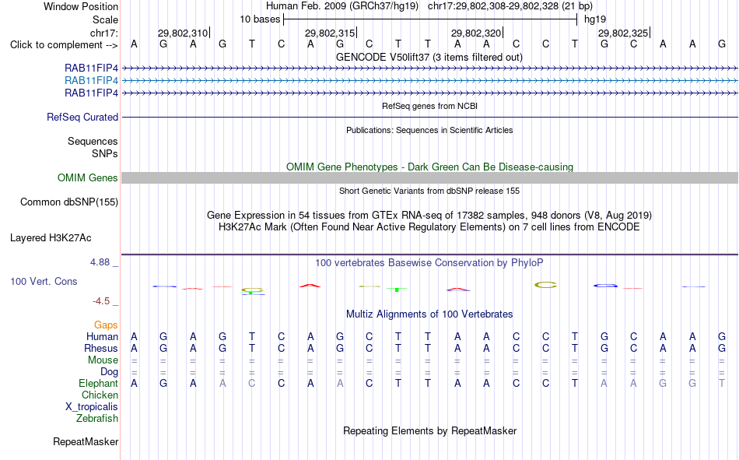
Task: Open the RefSeq Curated track label
Action: [82, 117]
